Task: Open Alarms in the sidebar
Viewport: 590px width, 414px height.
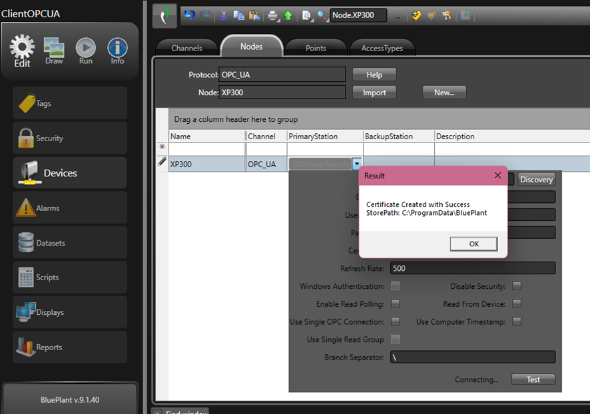Action: pyautogui.click(x=70, y=208)
